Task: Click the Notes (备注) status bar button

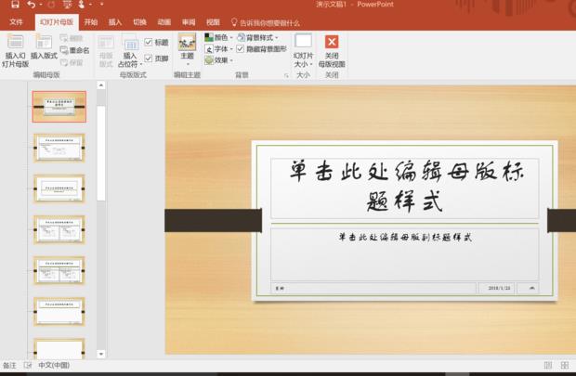Action: 9,366
